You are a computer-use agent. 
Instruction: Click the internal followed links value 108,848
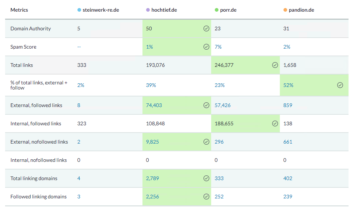click(x=156, y=123)
